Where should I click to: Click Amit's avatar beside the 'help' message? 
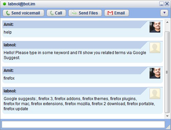point(155,27)
